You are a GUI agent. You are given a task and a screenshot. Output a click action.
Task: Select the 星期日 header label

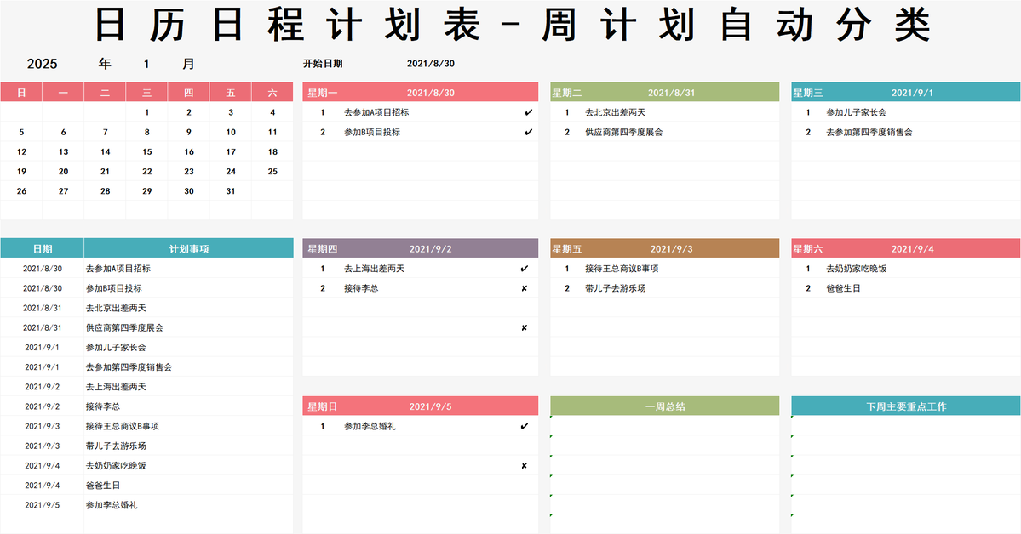tap(323, 407)
